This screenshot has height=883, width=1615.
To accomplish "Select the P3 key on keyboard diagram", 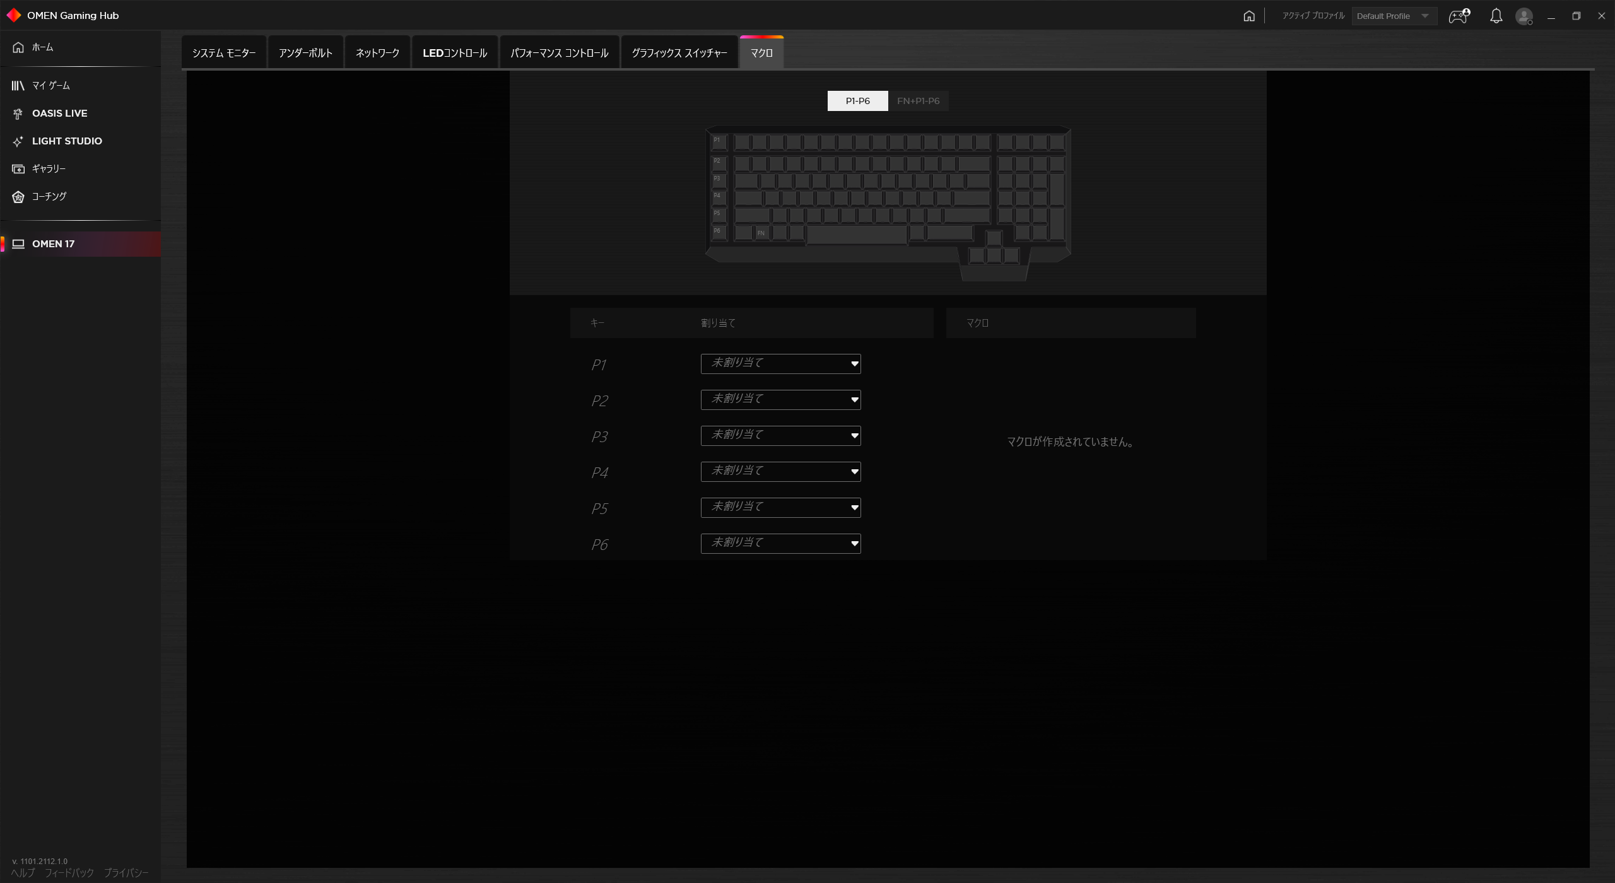I will tap(719, 180).
